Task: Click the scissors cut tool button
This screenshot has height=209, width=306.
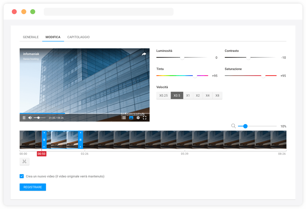Action: pyautogui.click(x=24, y=162)
